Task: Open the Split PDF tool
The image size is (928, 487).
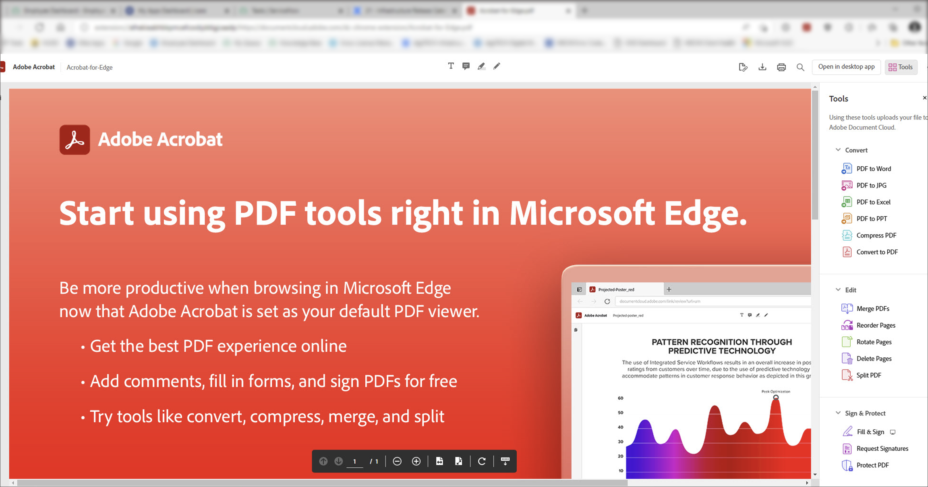Action: (x=869, y=375)
